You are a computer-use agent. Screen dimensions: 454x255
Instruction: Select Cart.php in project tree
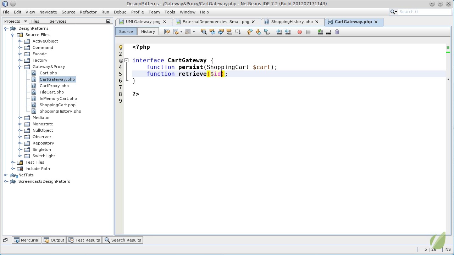[48, 73]
